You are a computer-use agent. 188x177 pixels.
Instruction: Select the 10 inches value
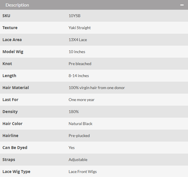[x=77, y=52]
